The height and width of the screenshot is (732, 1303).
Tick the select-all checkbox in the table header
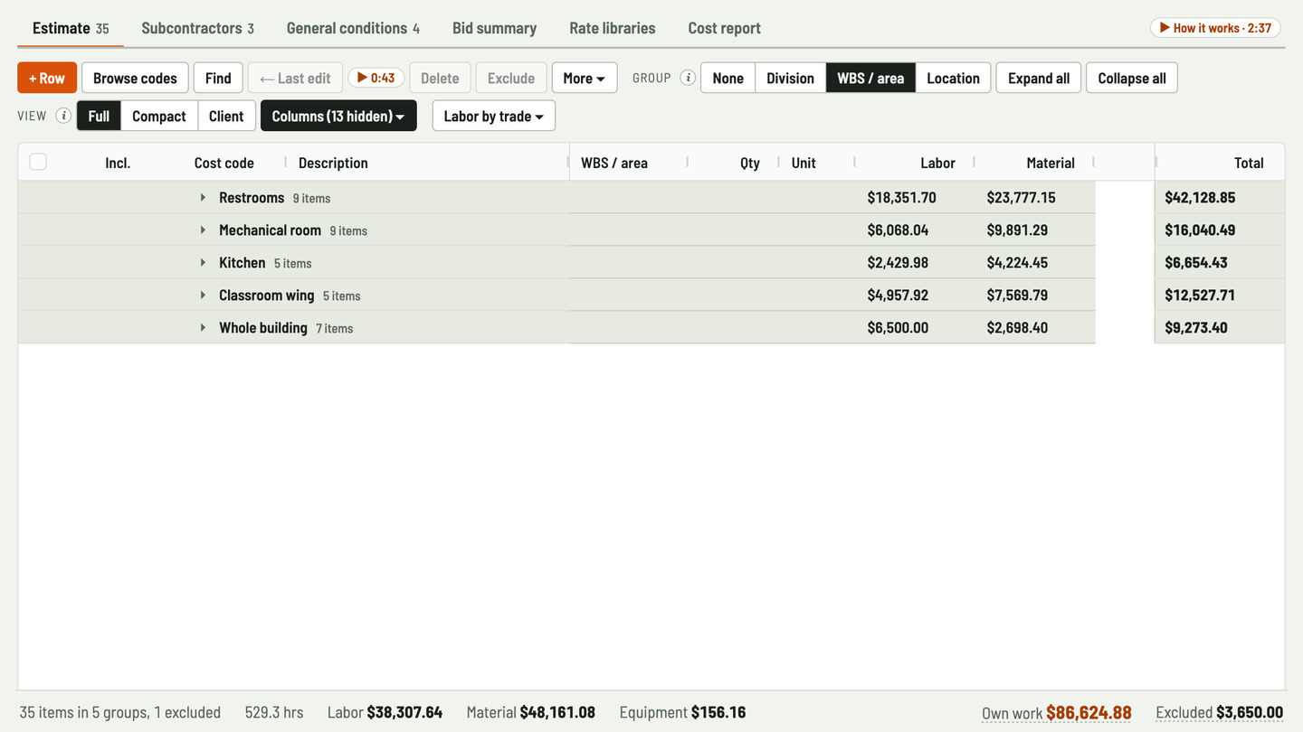[x=38, y=162]
